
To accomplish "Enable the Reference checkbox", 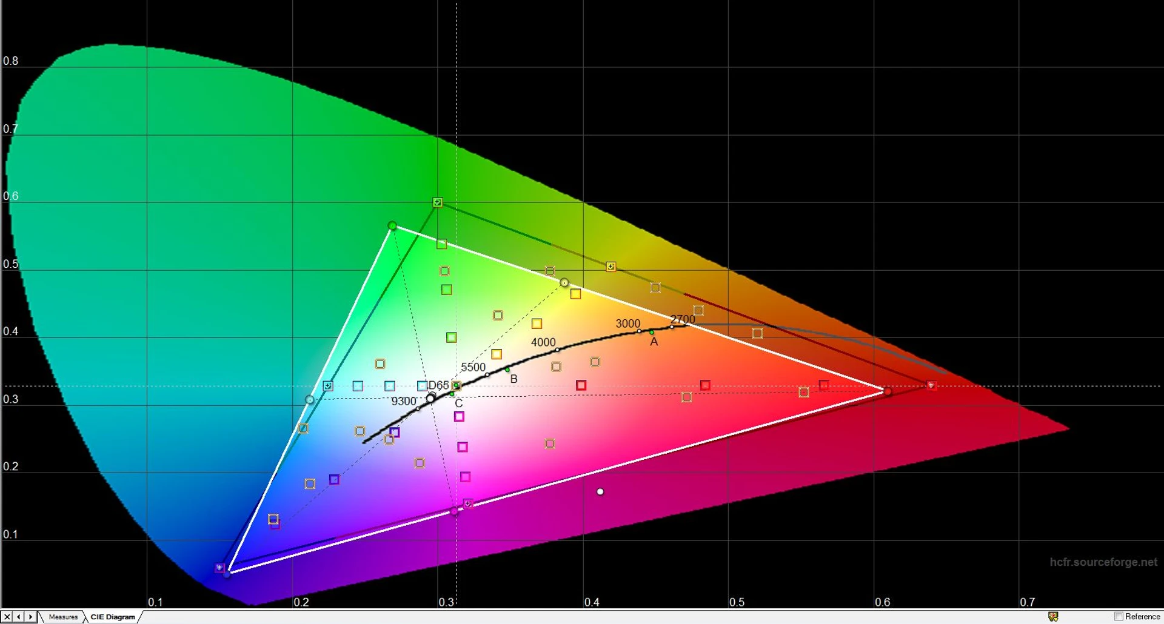I will click(1119, 617).
